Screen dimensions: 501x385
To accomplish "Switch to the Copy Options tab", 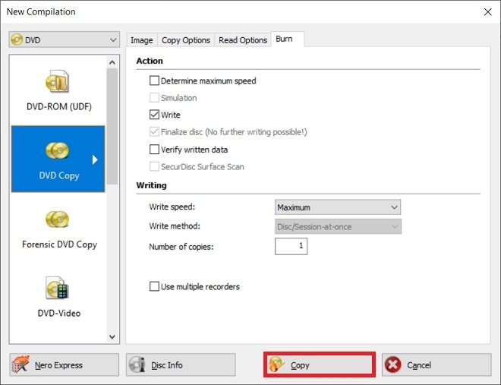I will pos(186,40).
